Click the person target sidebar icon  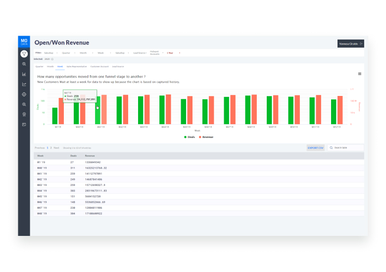(x=24, y=94)
